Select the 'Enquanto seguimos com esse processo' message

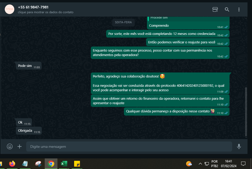coord(160,53)
